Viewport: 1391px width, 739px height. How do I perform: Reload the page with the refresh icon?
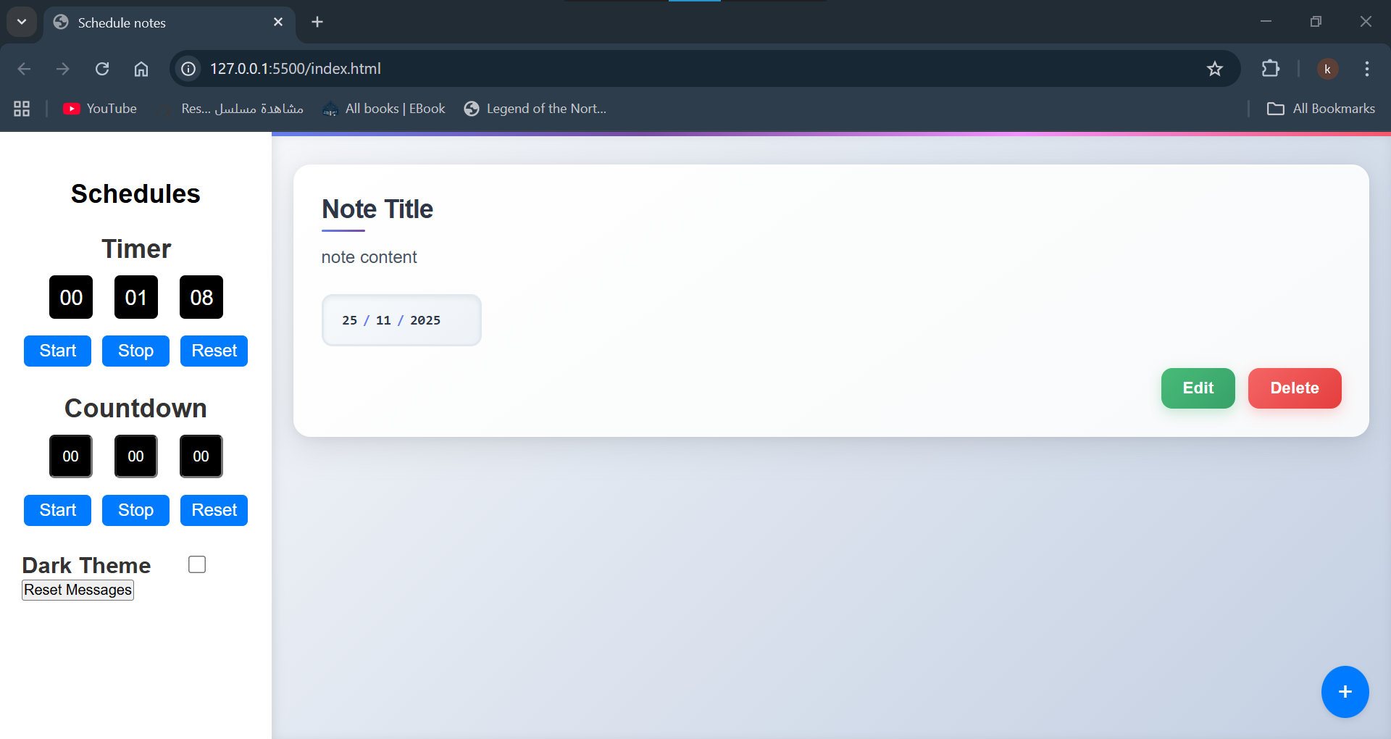(102, 69)
